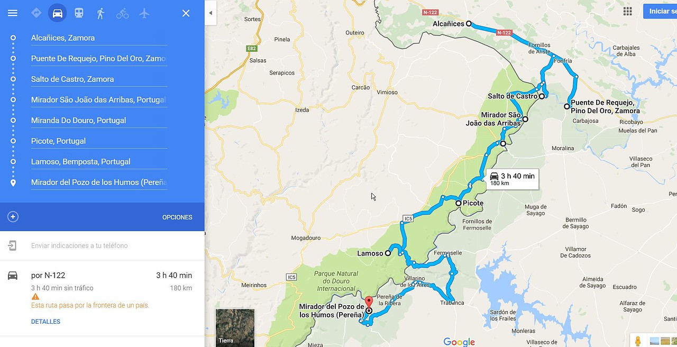
Task: Open Street View pegman
Action: 638,341
